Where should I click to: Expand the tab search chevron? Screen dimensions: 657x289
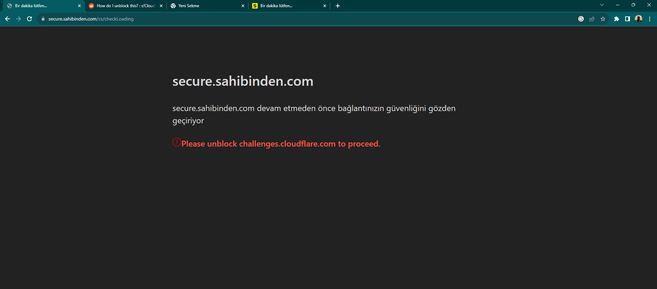coord(602,5)
